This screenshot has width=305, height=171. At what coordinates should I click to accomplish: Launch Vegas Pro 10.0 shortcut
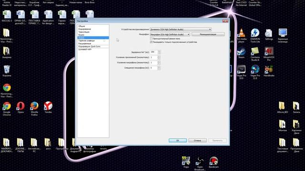(x=241, y=70)
